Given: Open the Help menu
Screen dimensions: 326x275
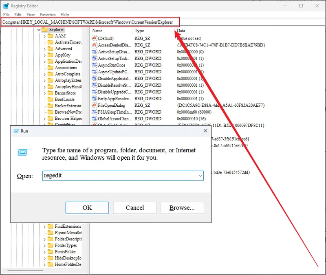Looking at the screenshot, I should tap(65, 15).
